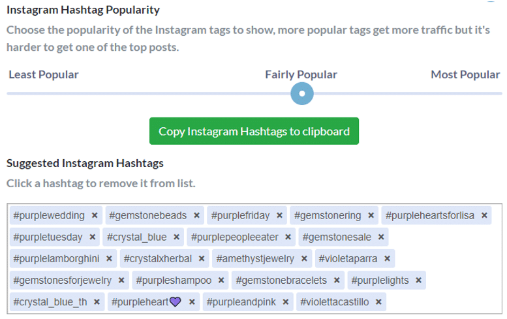Click the x next to #purpleshampoo

[221, 281]
